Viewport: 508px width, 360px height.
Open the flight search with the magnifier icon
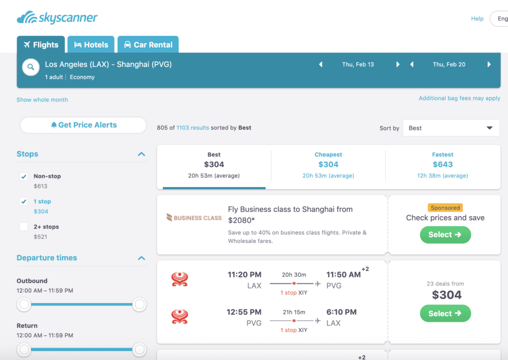coord(30,67)
